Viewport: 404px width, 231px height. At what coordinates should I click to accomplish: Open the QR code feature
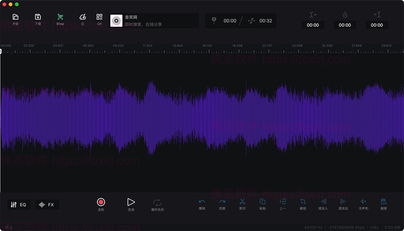click(x=99, y=19)
